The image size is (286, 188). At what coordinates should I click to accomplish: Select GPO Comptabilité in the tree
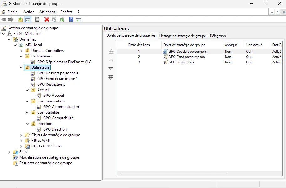point(58,118)
